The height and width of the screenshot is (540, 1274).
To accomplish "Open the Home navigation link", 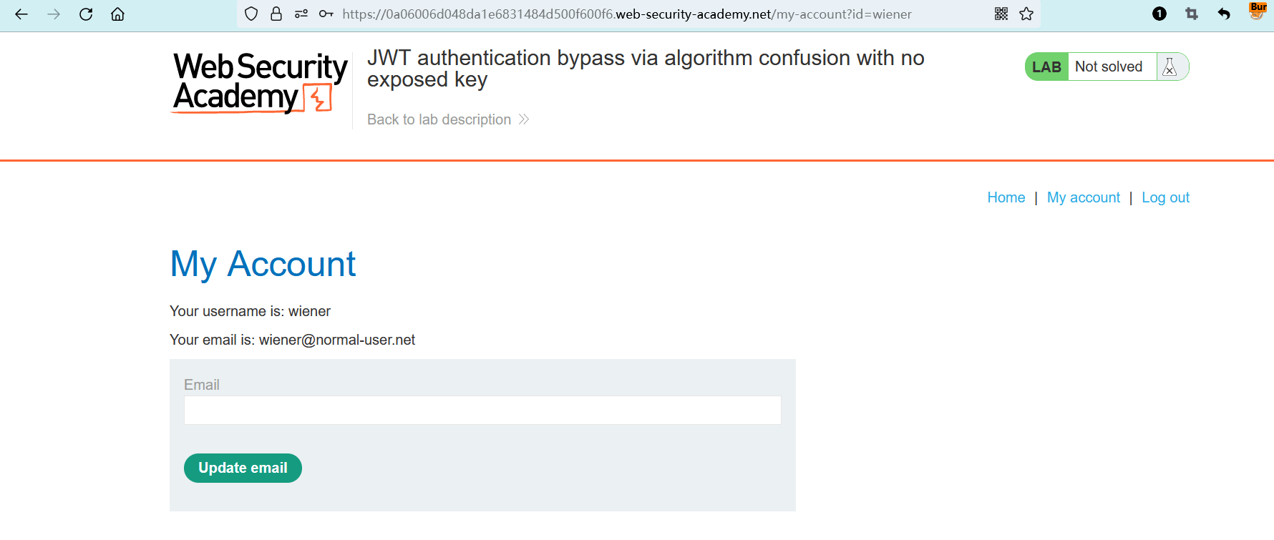I will tap(1006, 197).
